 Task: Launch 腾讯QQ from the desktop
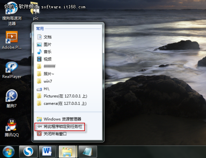[12, 128]
